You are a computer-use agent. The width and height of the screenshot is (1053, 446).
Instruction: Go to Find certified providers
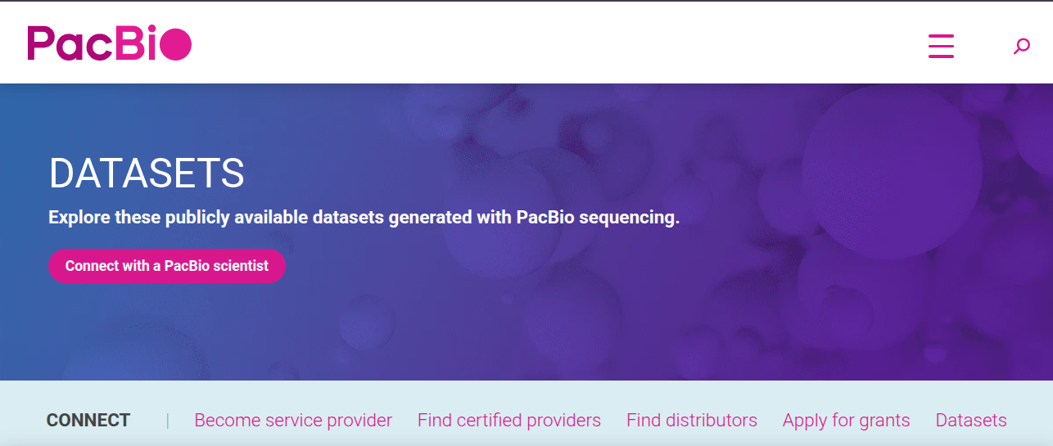click(x=508, y=421)
